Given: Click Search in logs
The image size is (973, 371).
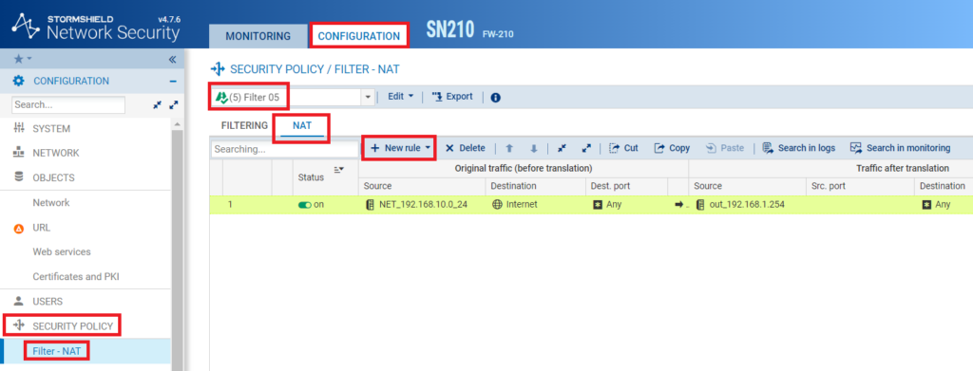Looking at the screenshot, I should click(x=798, y=148).
